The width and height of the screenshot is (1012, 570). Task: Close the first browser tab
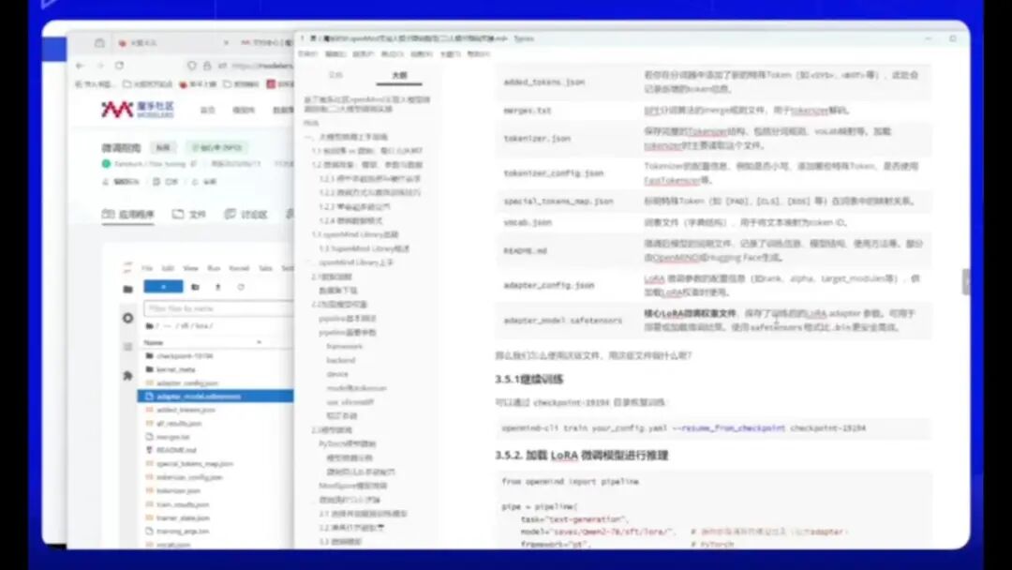tap(226, 42)
